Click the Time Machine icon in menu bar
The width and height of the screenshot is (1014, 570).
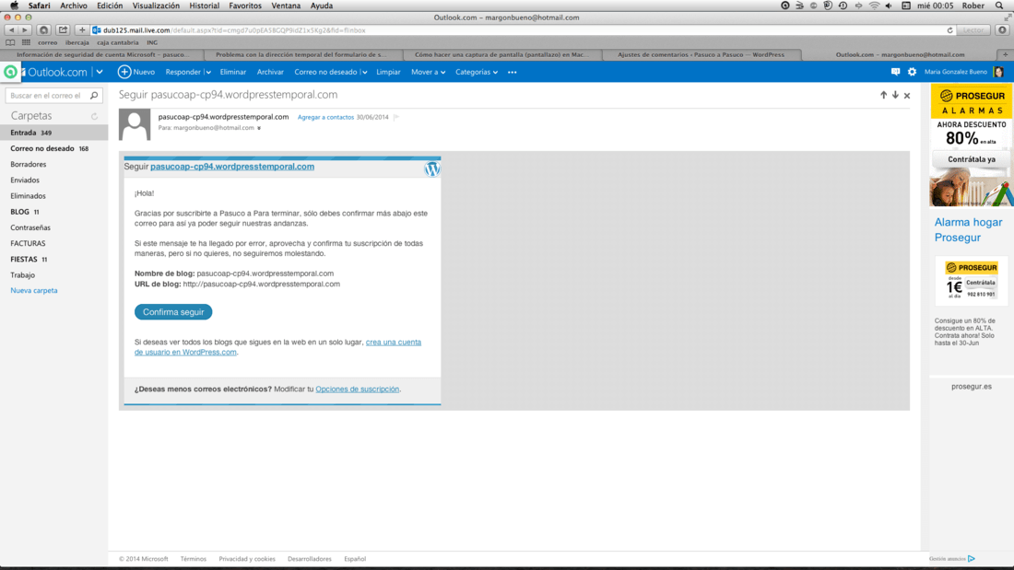click(843, 6)
